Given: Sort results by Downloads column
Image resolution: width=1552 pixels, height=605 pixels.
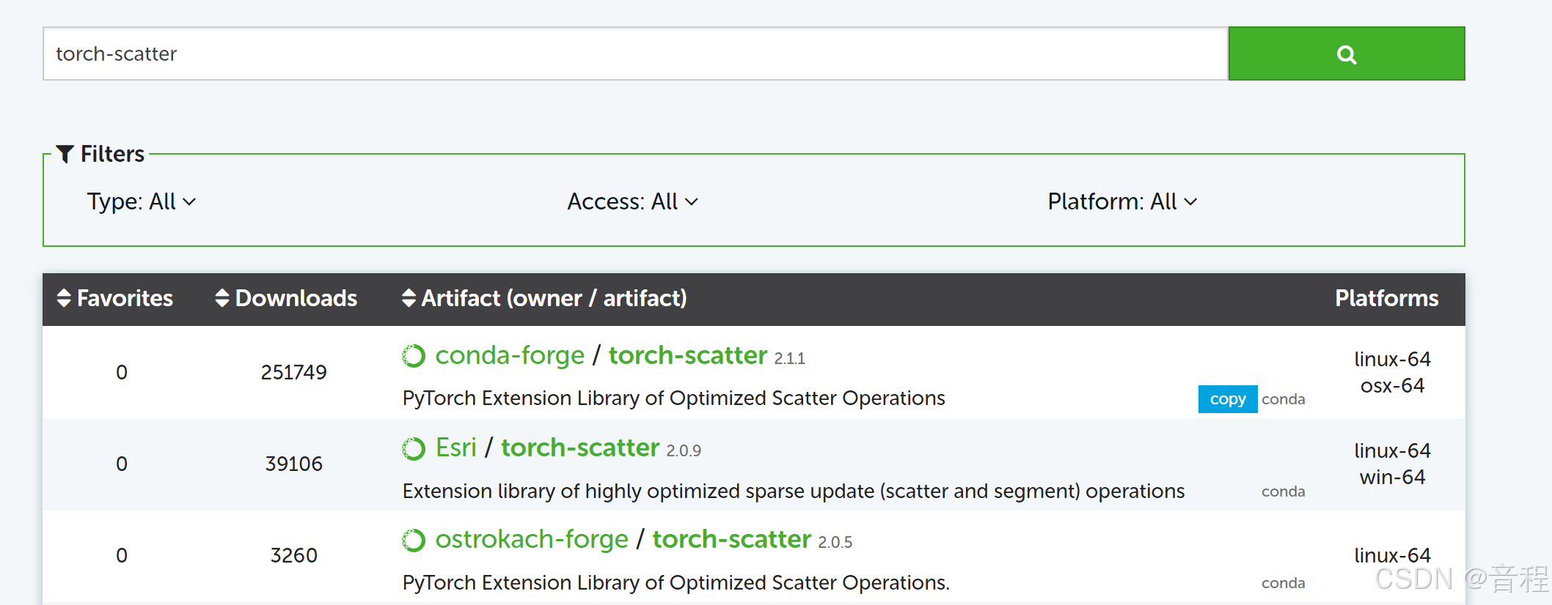Looking at the screenshot, I should pyautogui.click(x=286, y=298).
